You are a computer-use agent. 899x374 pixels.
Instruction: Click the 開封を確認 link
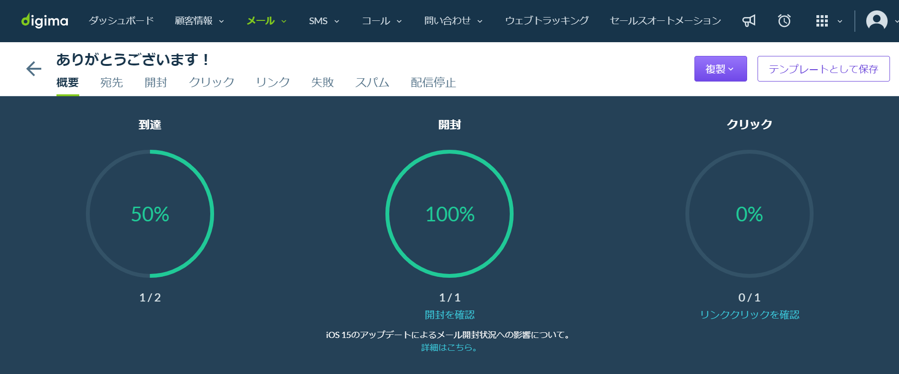click(449, 315)
